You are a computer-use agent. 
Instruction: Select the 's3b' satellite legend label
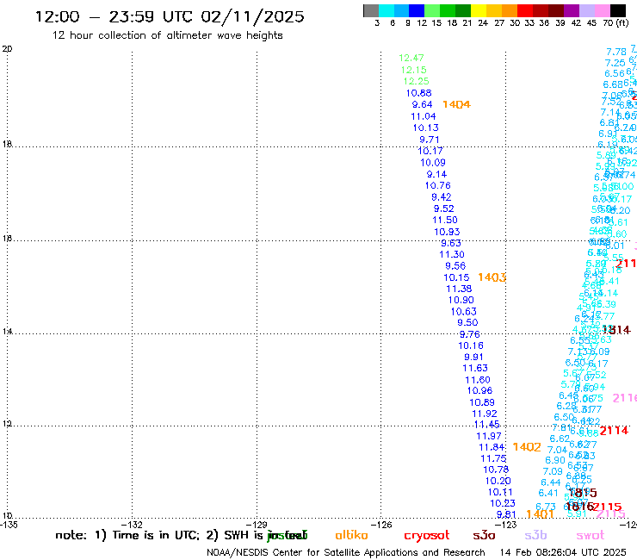pyautogui.click(x=535, y=535)
